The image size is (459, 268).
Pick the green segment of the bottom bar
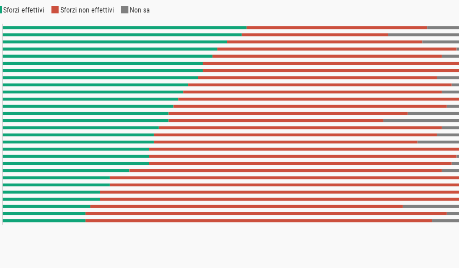[44, 221]
